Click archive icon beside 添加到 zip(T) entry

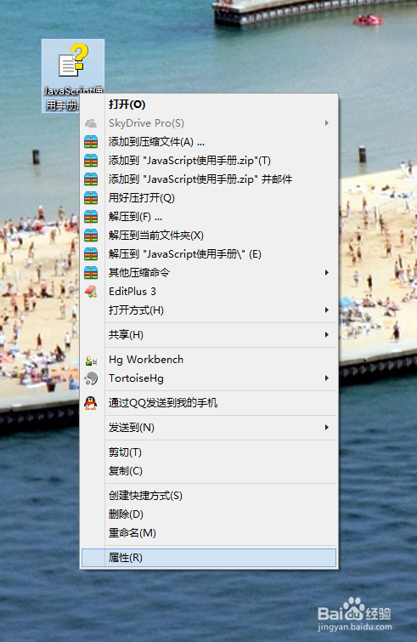click(91, 161)
